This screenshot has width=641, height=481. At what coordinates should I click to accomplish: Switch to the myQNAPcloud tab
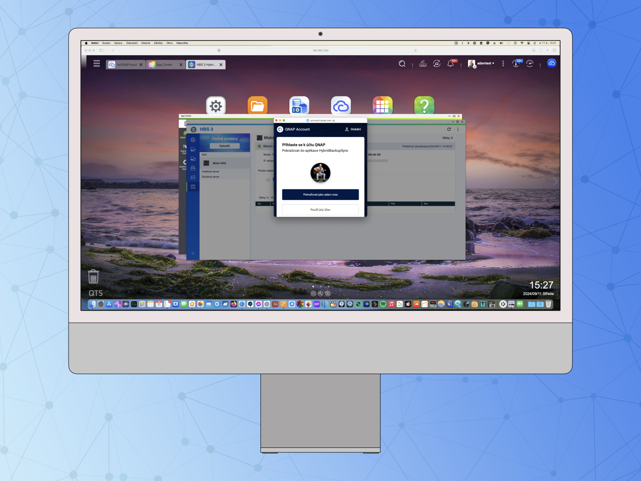click(126, 65)
